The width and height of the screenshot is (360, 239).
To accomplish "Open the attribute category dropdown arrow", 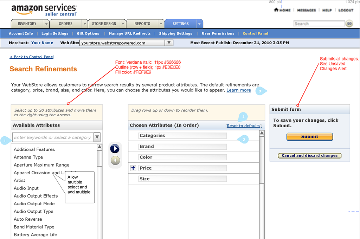I will [x=97, y=137].
